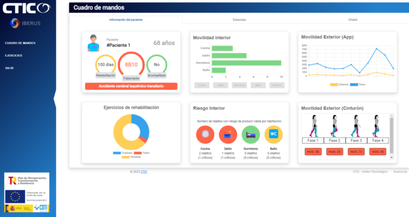The height and width of the screenshot is (217, 409).
Task: Click the patient avatar icon
Action: [x=93, y=43]
